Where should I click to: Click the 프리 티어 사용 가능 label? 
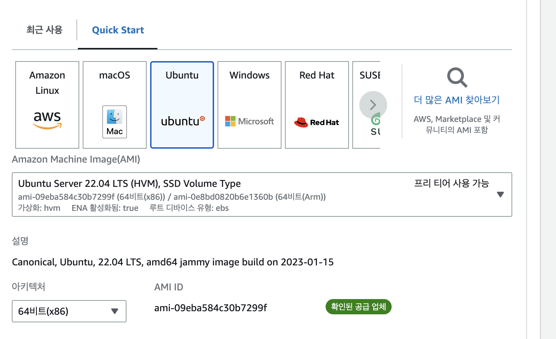click(x=451, y=183)
